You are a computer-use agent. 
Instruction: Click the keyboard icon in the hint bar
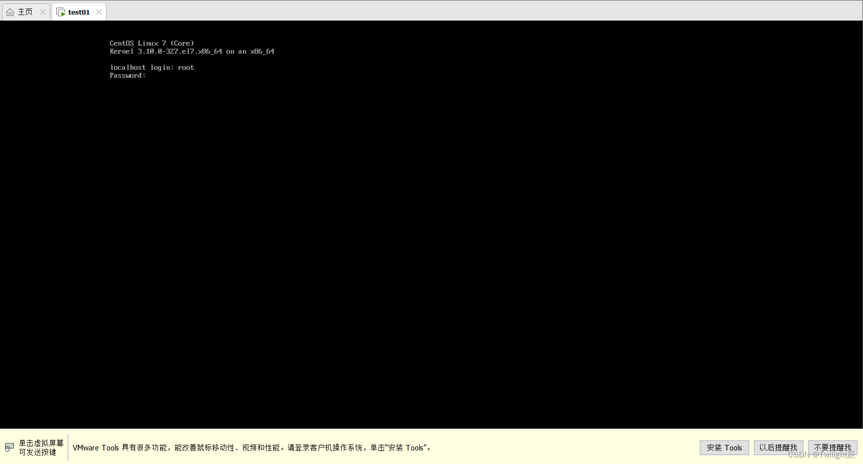pos(10,447)
